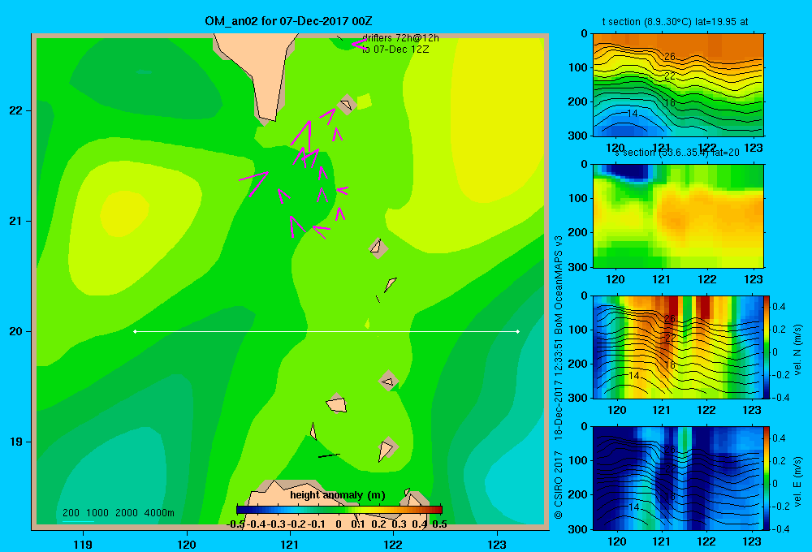This screenshot has width=812, height=552.
Task: Click the 300 depth label of the salinity section
Action: pos(578,267)
